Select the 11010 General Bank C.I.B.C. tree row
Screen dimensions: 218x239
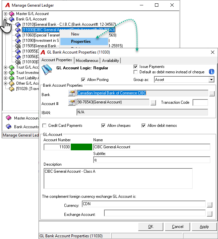[69, 24]
